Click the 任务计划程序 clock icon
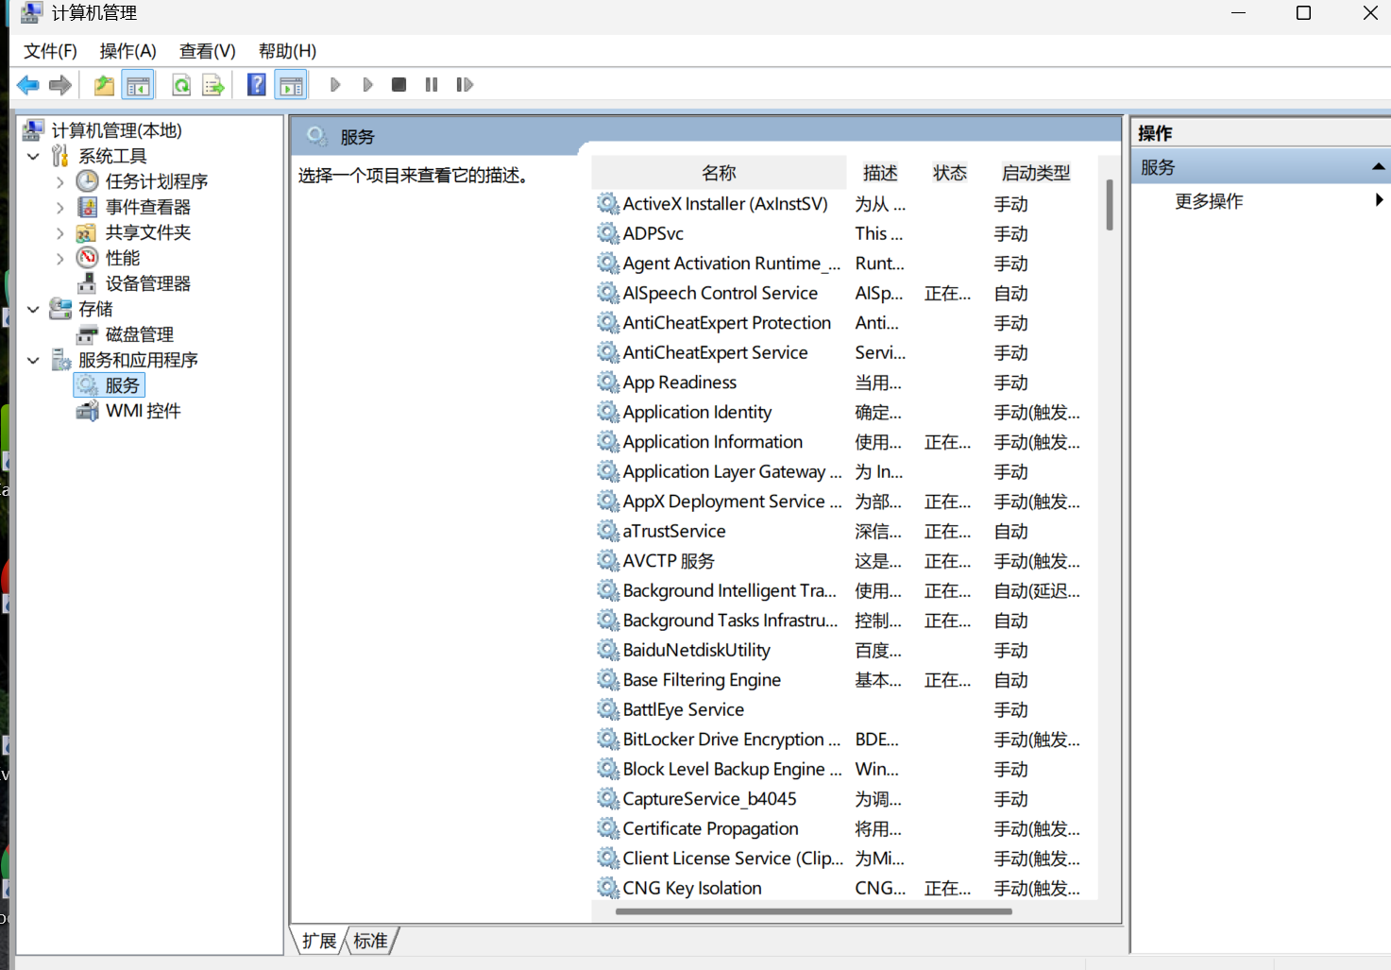 point(88,180)
